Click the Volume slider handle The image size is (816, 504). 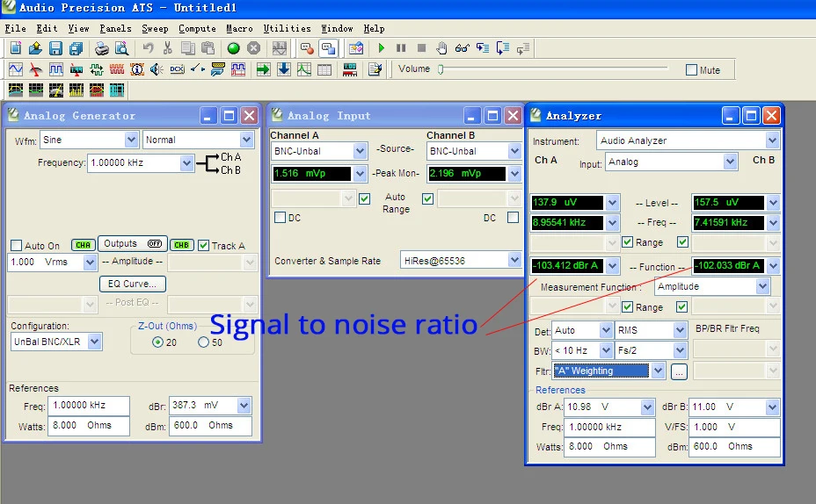pyautogui.click(x=441, y=69)
